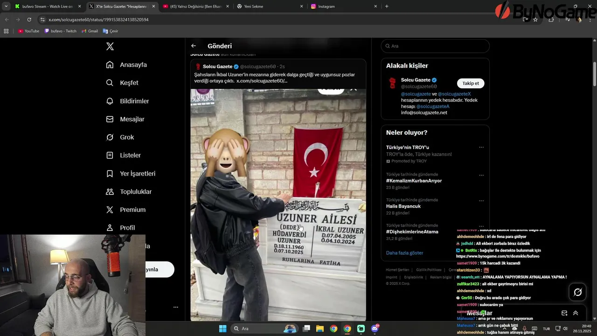The height and width of the screenshot is (336, 597).
Task: Open Bildirimler notifications
Action: [127, 101]
